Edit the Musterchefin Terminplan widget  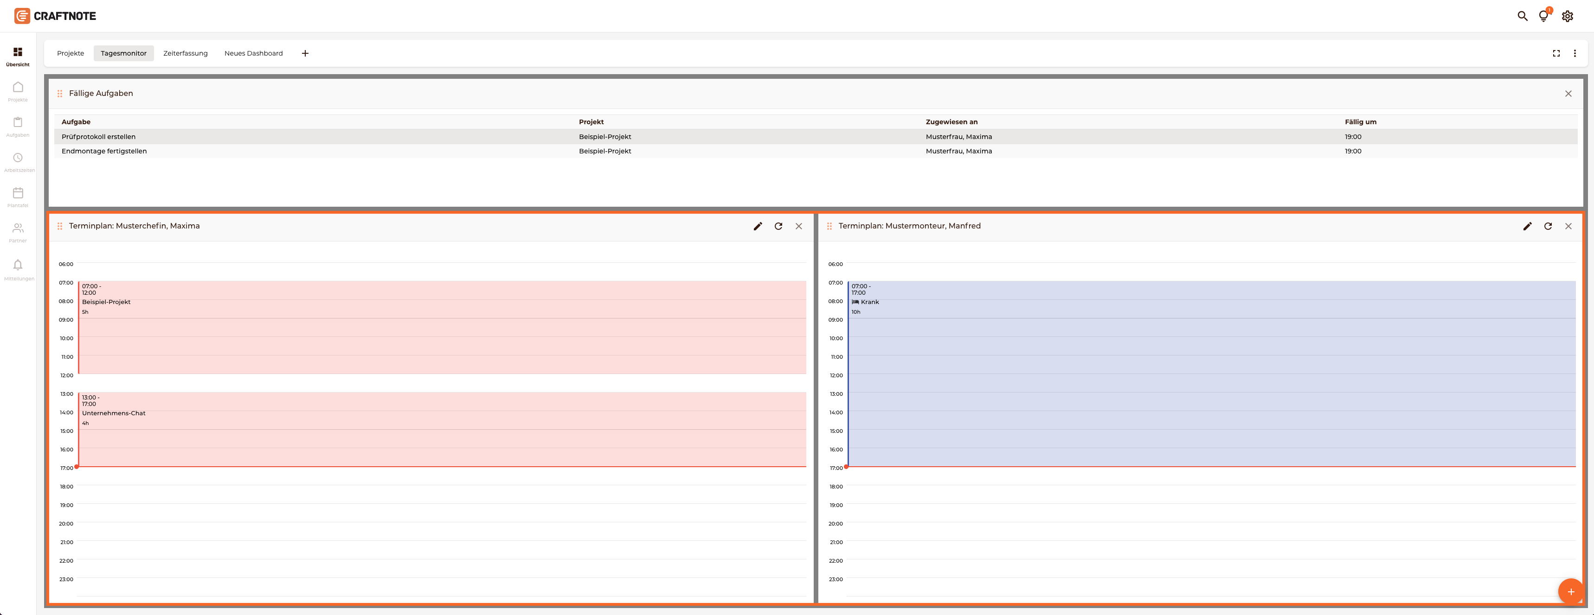coord(758,226)
